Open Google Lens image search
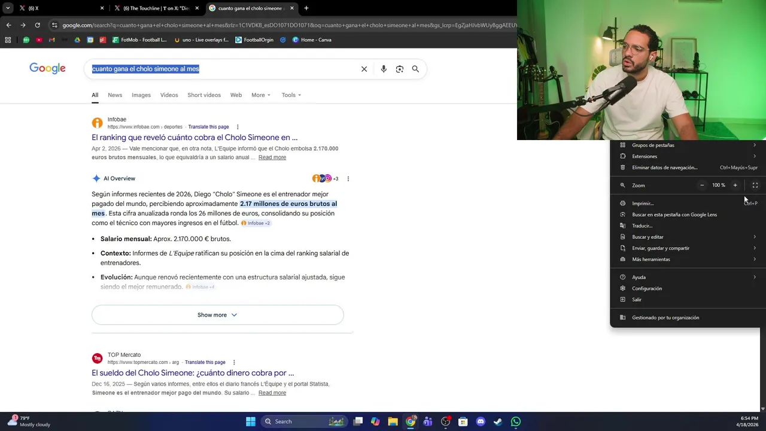The width and height of the screenshot is (766, 431). point(400,69)
